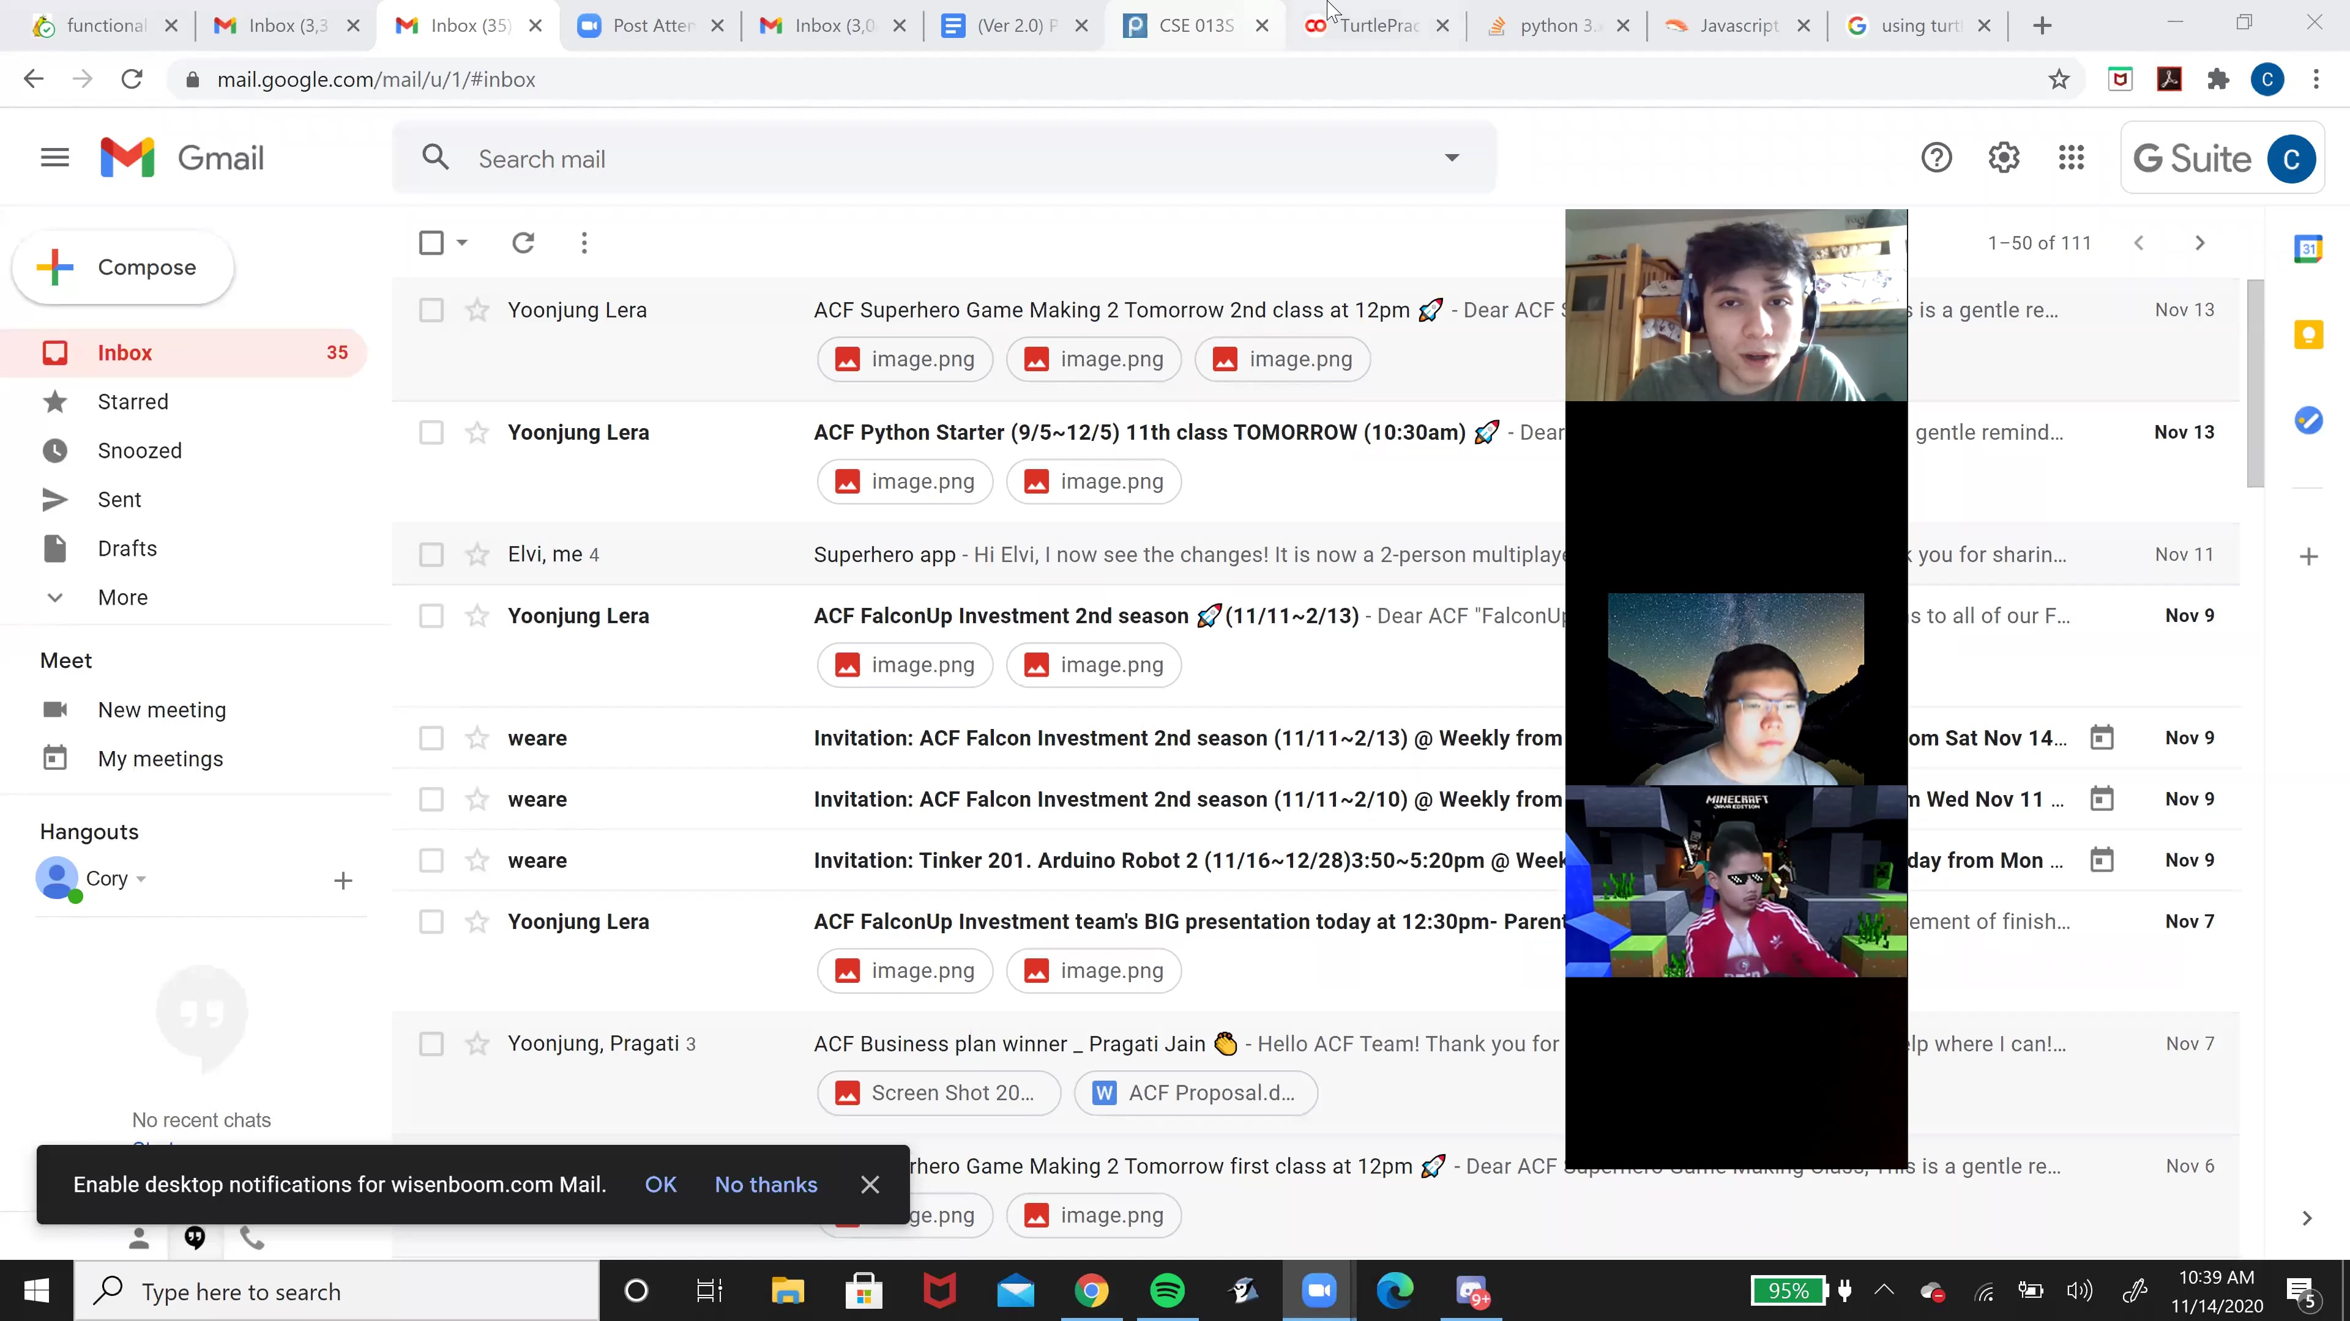
Task: Refresh the inbox mail list
Action: point(523,243)
